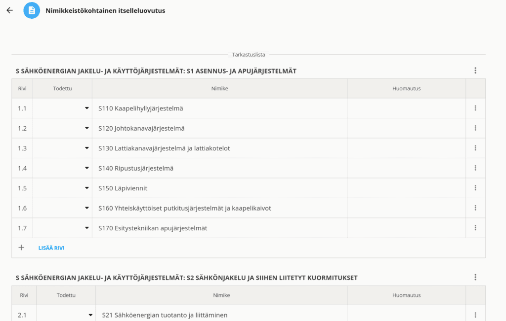506x321 pixels.
Task: Select the Nimike cell for S110 Kaapelihyllyjärjestelmä
Action: (219, 108)
